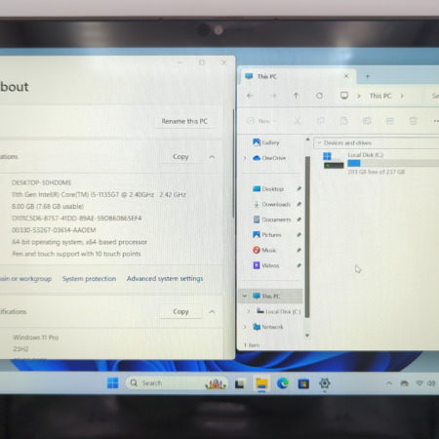Open Task View from the taskbar

pyautogui.click(x=240, y=383)
